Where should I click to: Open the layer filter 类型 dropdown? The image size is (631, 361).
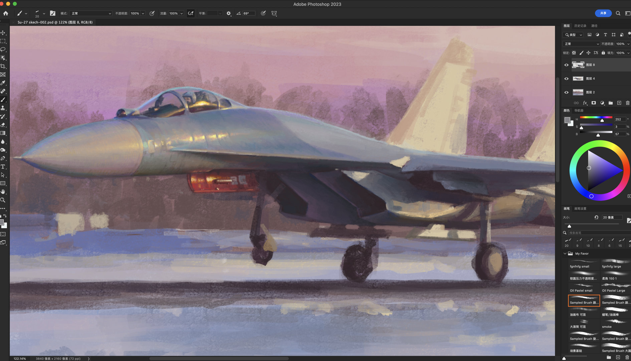click(573, 35)
